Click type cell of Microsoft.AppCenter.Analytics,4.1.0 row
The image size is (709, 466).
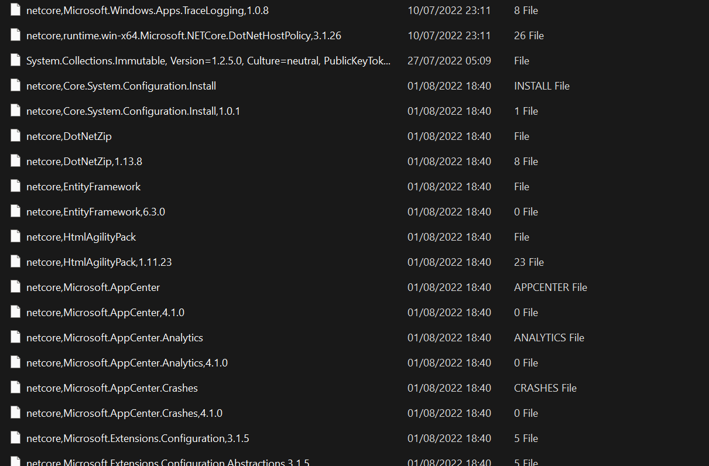tap(526, 363)
